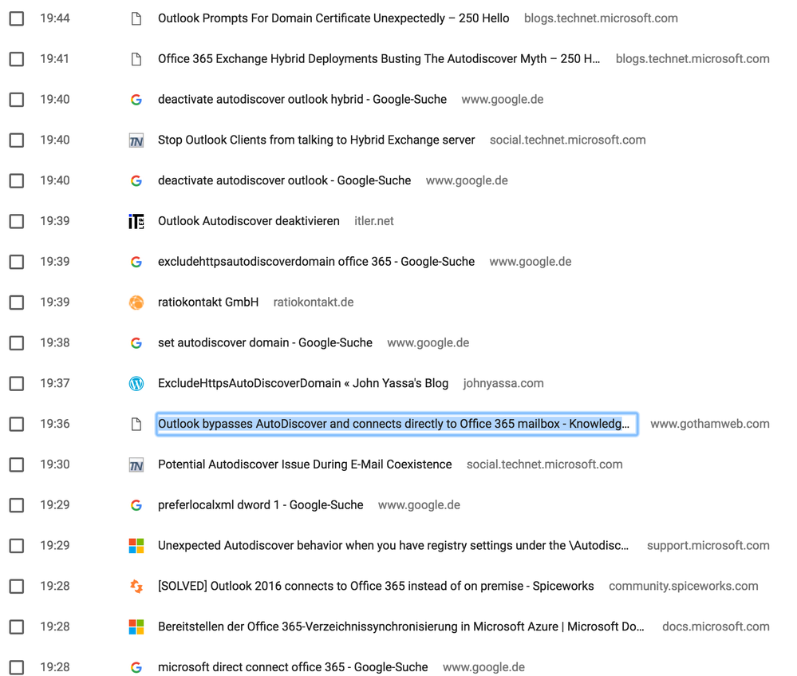Click the community.spiceworks.com domain text
Screen dimensions: 797x676
[684, 586]
